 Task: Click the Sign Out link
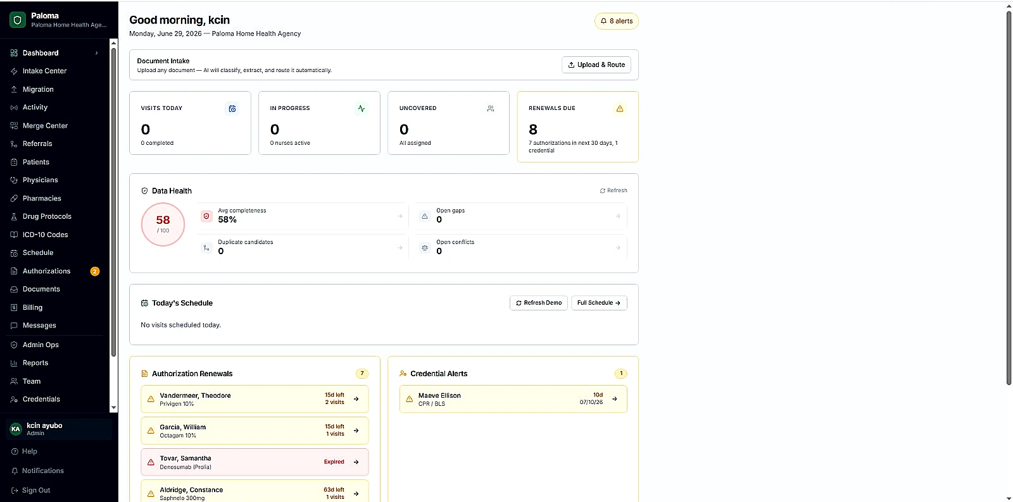[x=31, y=491]
